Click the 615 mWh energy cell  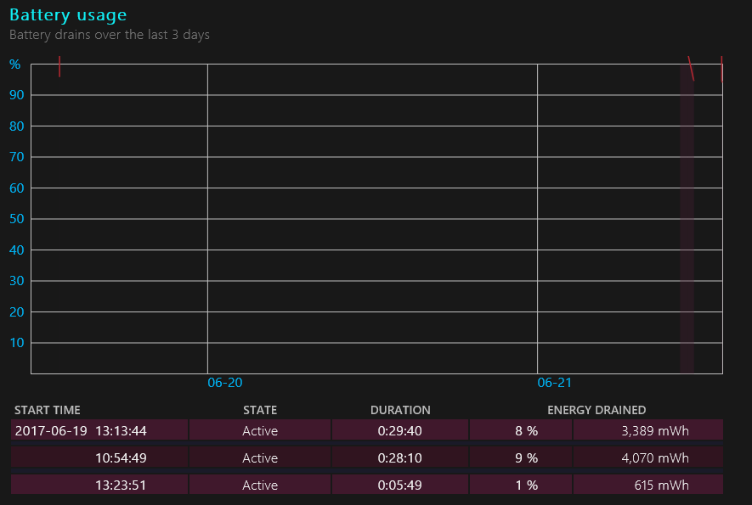(x=661, y=485)
